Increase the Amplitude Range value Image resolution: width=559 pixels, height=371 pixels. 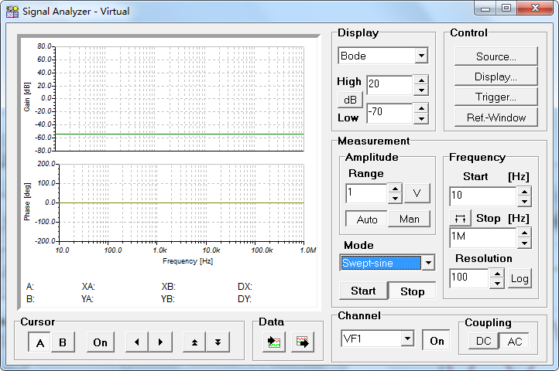(x=395, y=189)
